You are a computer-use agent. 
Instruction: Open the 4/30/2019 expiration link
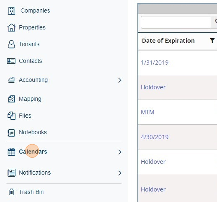154,137
